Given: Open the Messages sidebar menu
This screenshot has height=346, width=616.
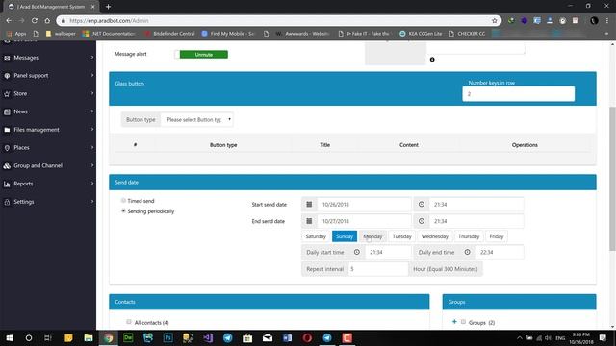Looking at the screenshot, I should tap(48, 58).
